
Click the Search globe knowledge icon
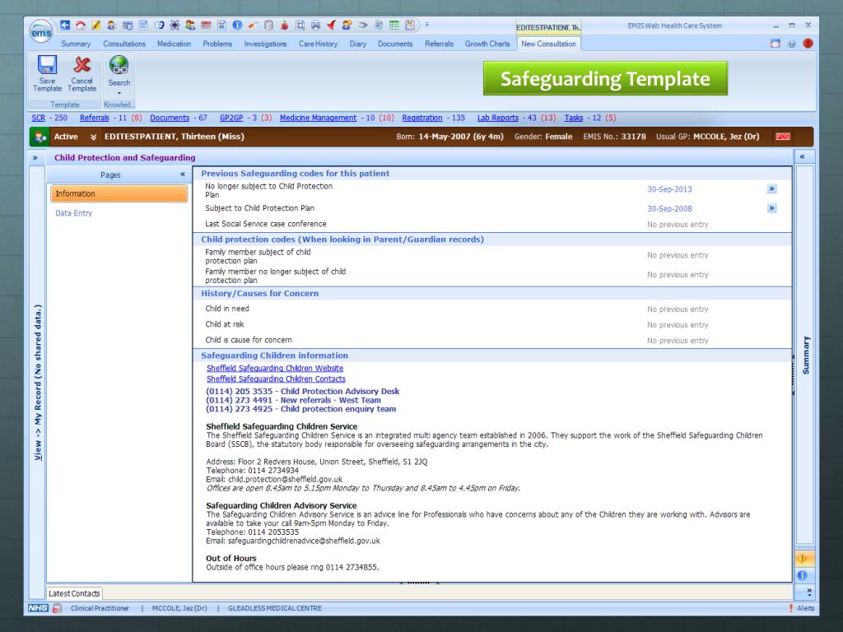119,65
